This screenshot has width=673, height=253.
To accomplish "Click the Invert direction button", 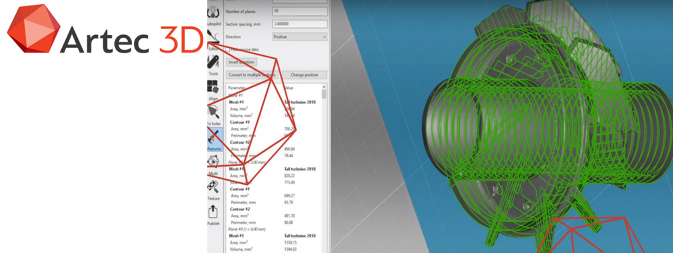I will point(242,62).
